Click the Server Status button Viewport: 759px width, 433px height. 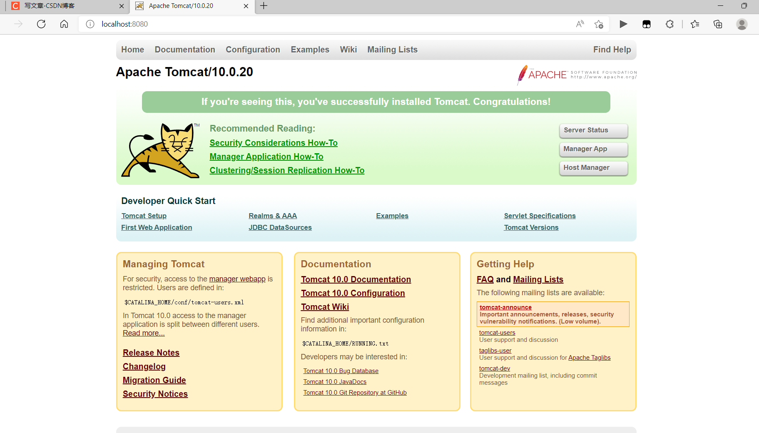[593, 130]
